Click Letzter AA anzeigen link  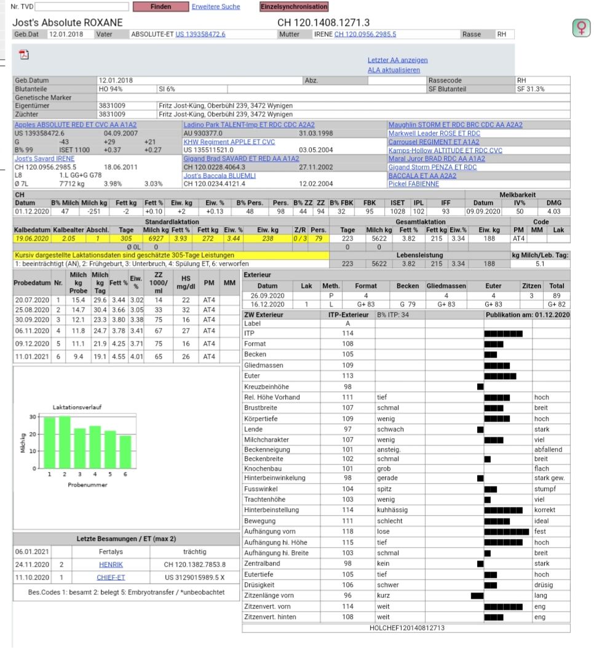[x=397, y=60]
